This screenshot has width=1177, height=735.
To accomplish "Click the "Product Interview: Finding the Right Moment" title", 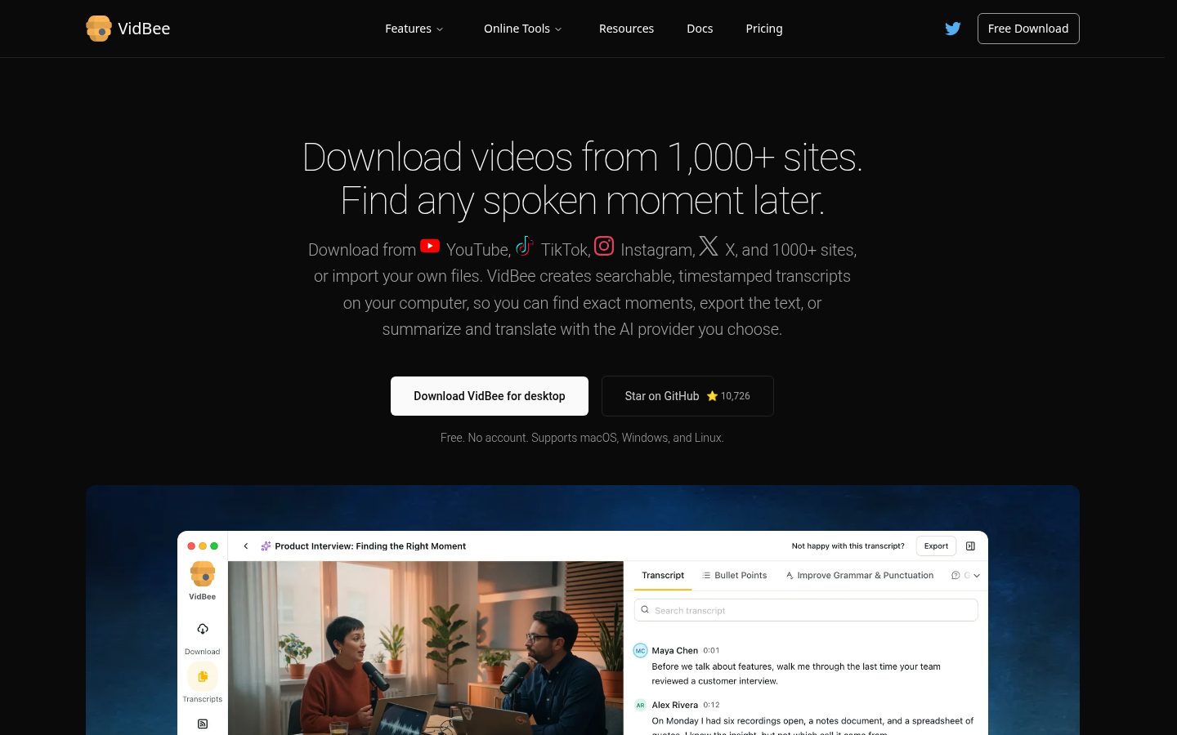I will 370,546.
